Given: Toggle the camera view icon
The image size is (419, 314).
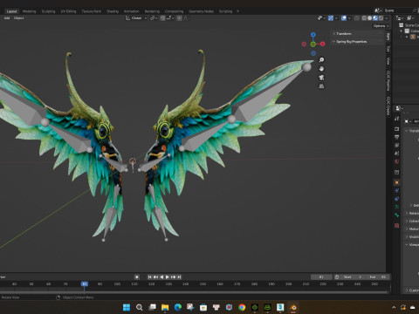Looking at the screenshot, I should 321,78.
